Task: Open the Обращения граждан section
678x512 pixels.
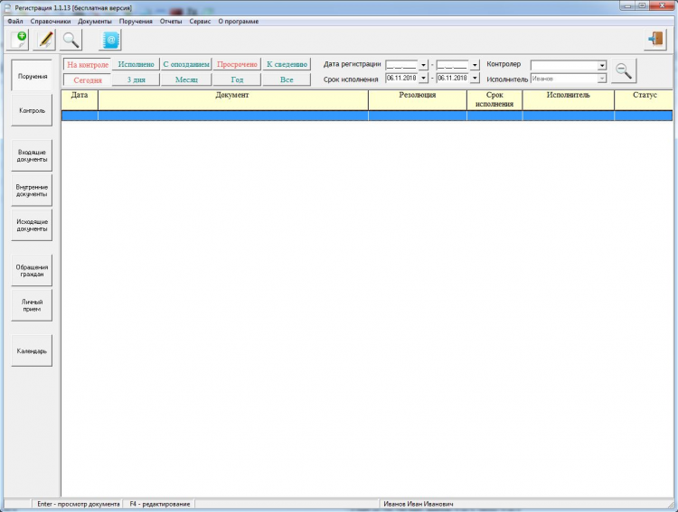Action: coord(32,271)
